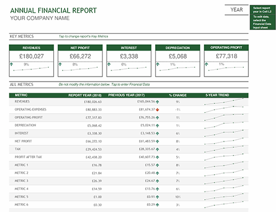Viewport: 276px width, 212px height.
Task: Click the trend sparkline in Operating Expenses row
Action: tap(224, 109)
